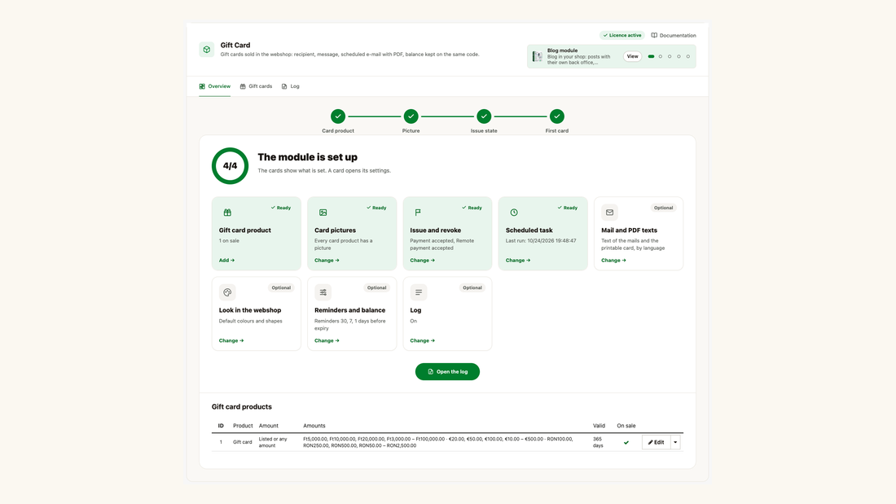Click the Gift card product card title
This screenshot has height=504, width=896.
(x=245, y=230)
